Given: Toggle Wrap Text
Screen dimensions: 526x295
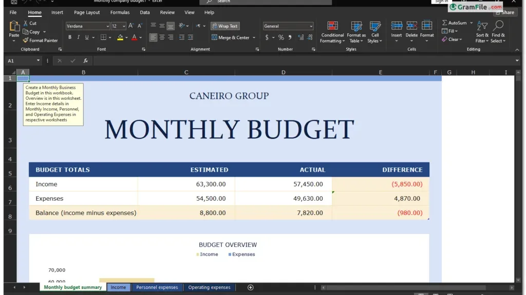Looking at the screenshot, I should pyautogui.click(x=225, y=26).
